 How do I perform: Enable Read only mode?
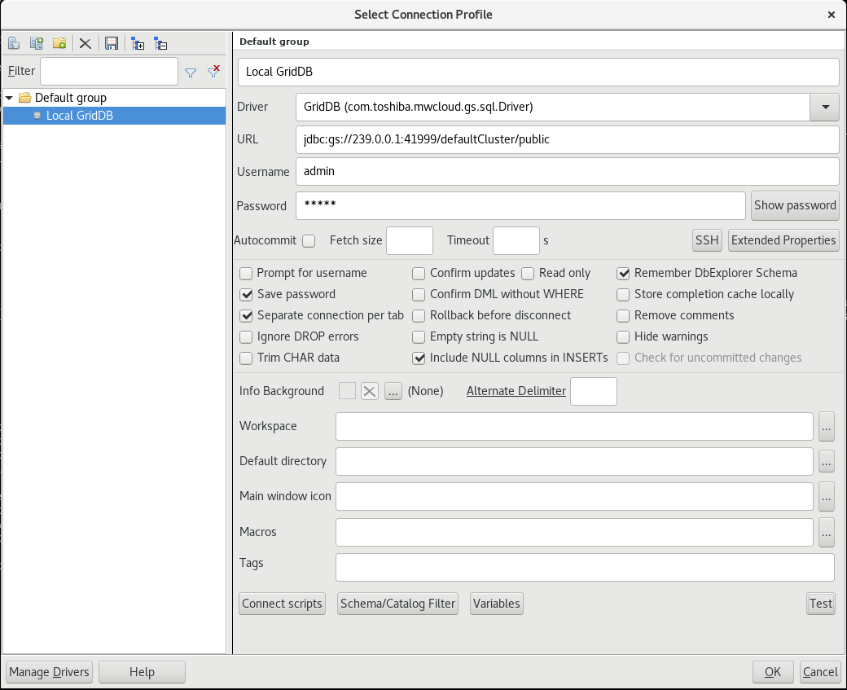[x=527, y=273]
